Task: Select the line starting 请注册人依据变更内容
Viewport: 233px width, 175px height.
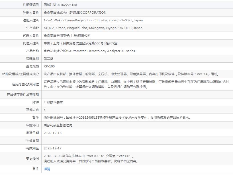Action: [91, 161]
